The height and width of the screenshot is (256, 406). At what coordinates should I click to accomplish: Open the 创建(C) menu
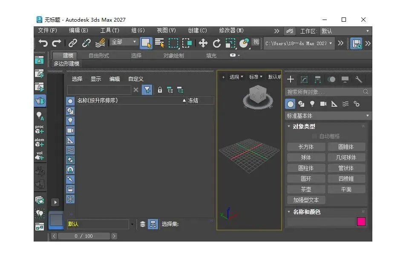click(x=198, y=31)
